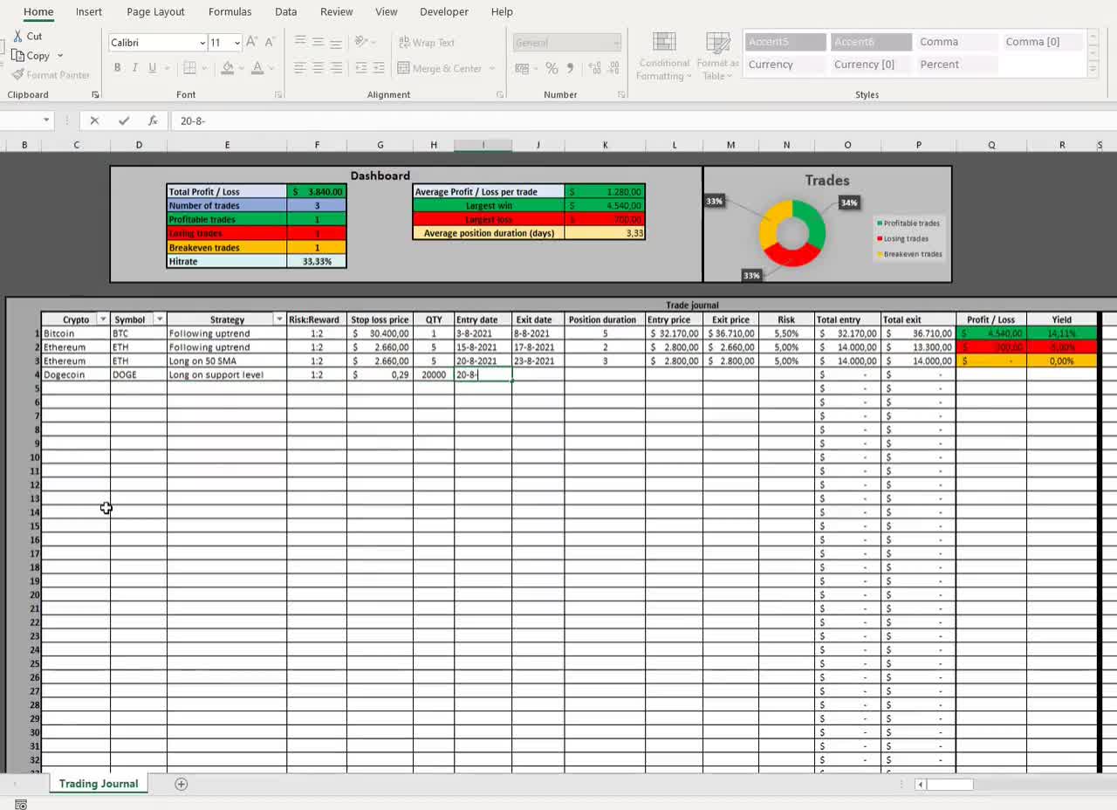Screen dimensions: 1117x810
Task: Switch to the Formulas ribbon tab
Action: coord(230,11)
